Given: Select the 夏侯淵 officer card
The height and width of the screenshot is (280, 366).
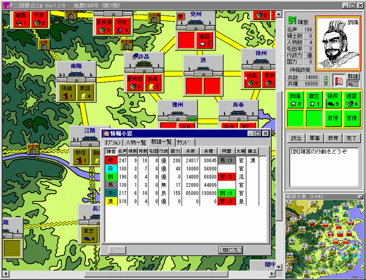Looking at the screenshot, I should click(x=104, y=26).
